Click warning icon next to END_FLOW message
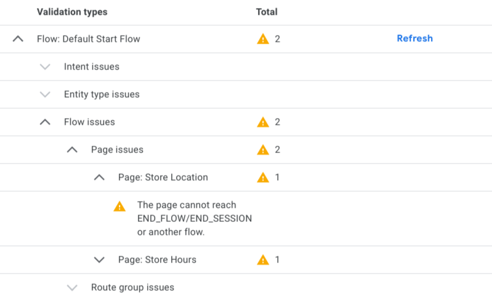The height and width of the screenshot is (300, 492). tap(119, 207)
